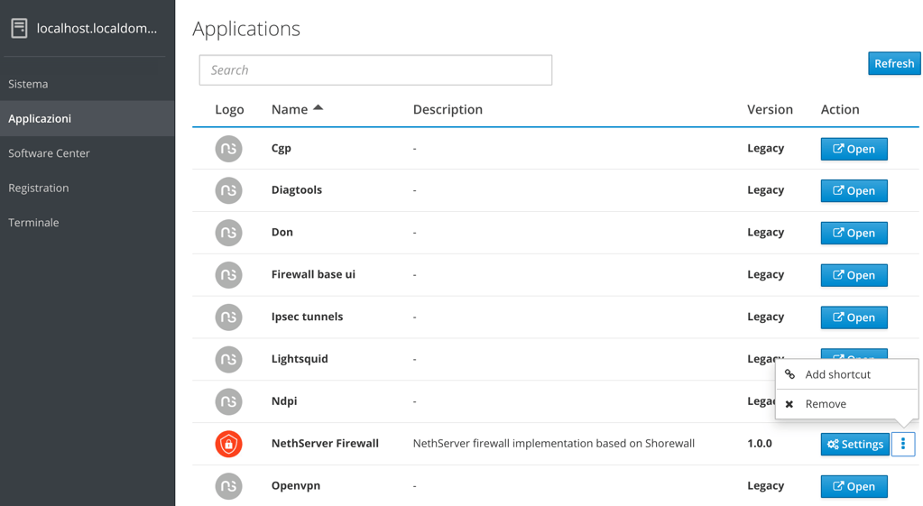
Task: Open the Firewall base ui application
Action: point(854,275)
